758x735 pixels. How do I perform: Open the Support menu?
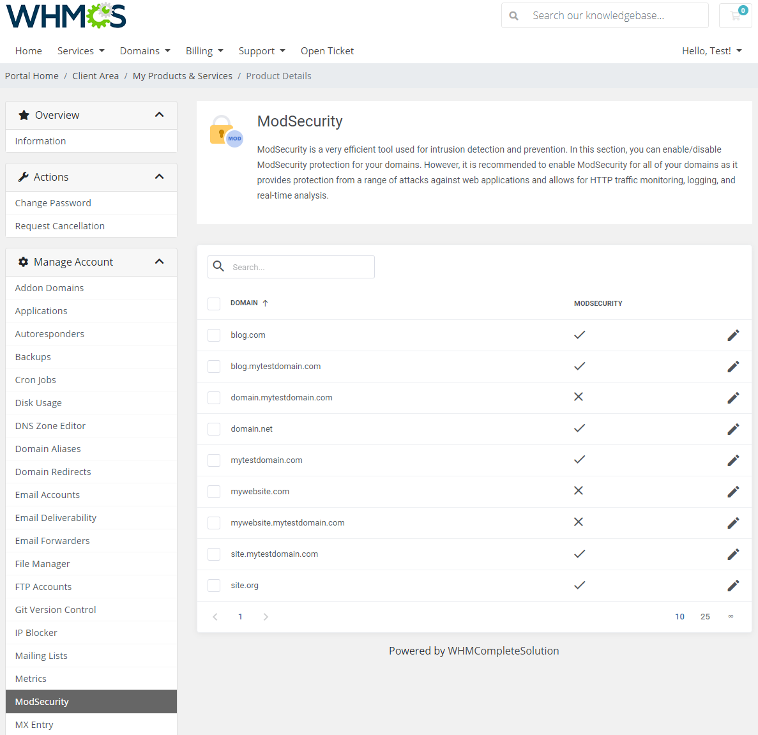click(x=262, y=50)
